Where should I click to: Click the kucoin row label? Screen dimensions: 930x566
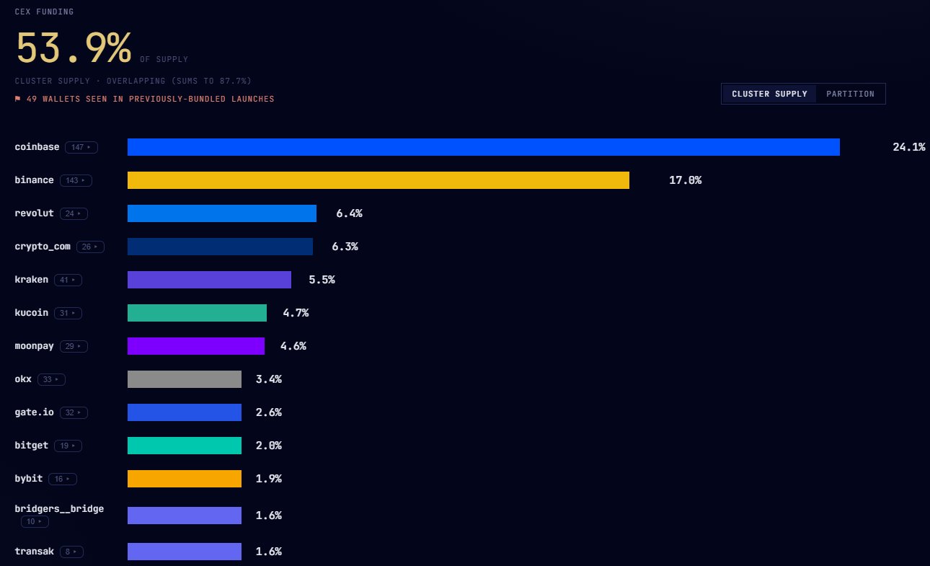32,313
